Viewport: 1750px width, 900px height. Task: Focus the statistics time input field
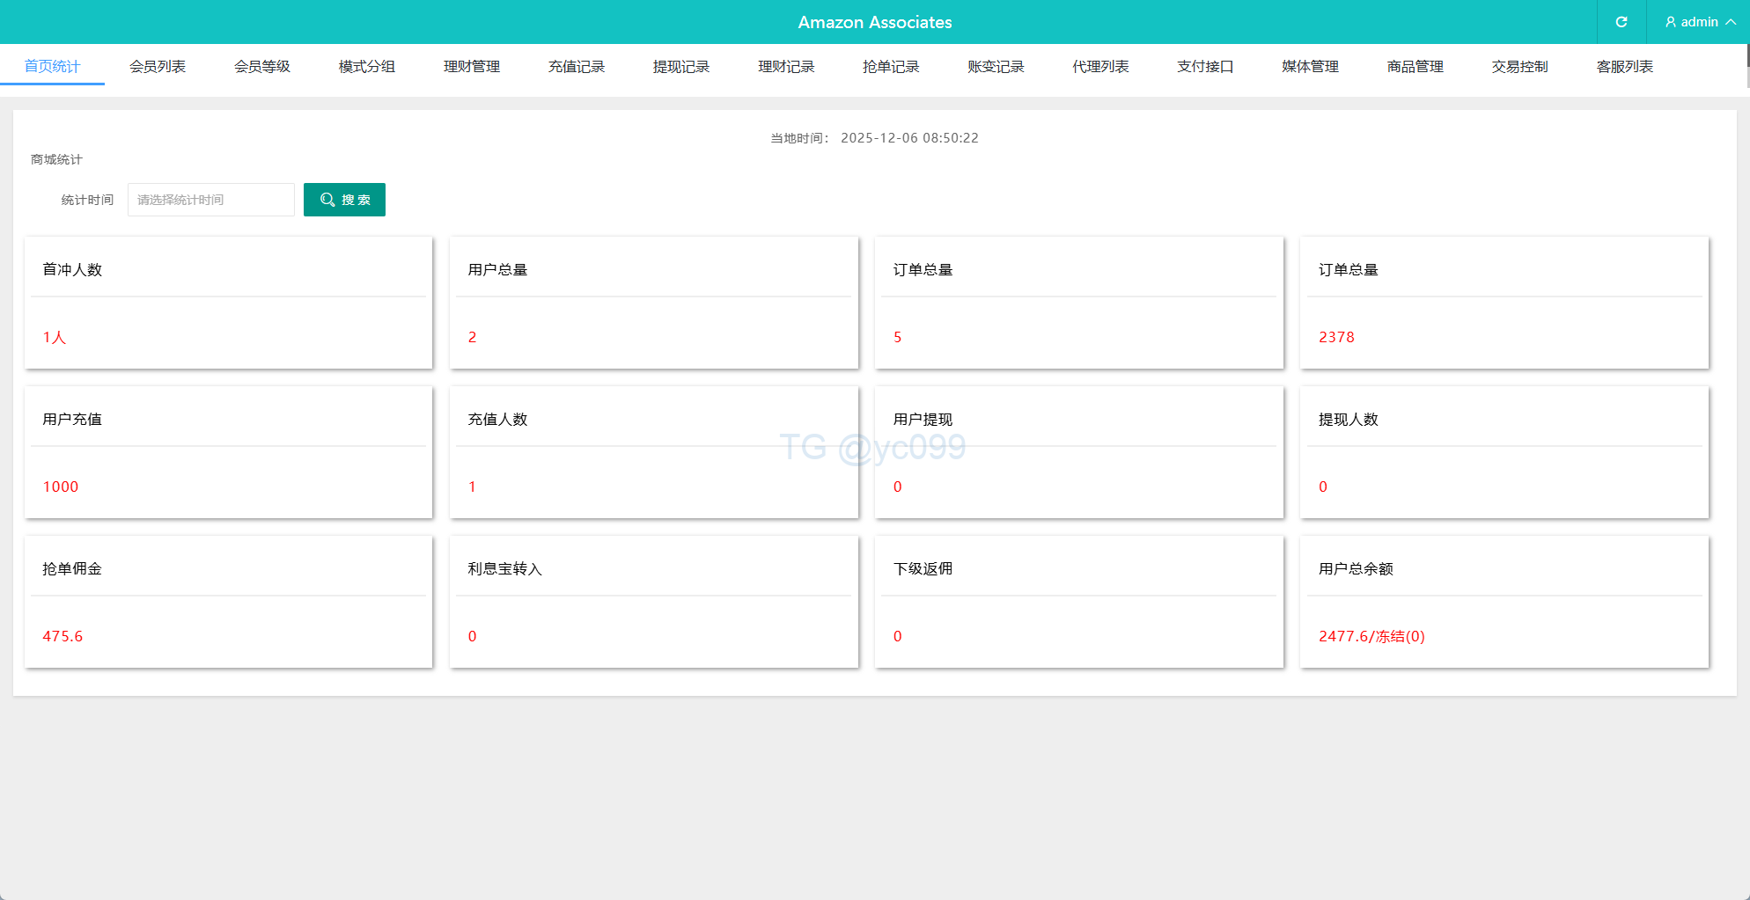click(x=211, y=200)
